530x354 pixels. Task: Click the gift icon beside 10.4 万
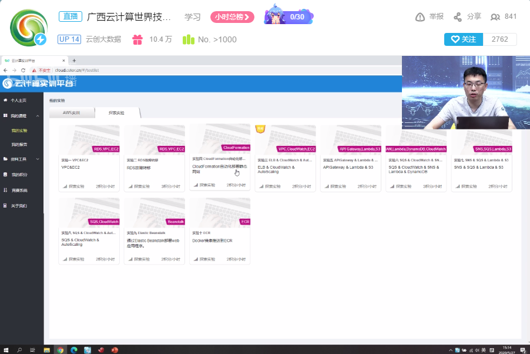[137, 39]
